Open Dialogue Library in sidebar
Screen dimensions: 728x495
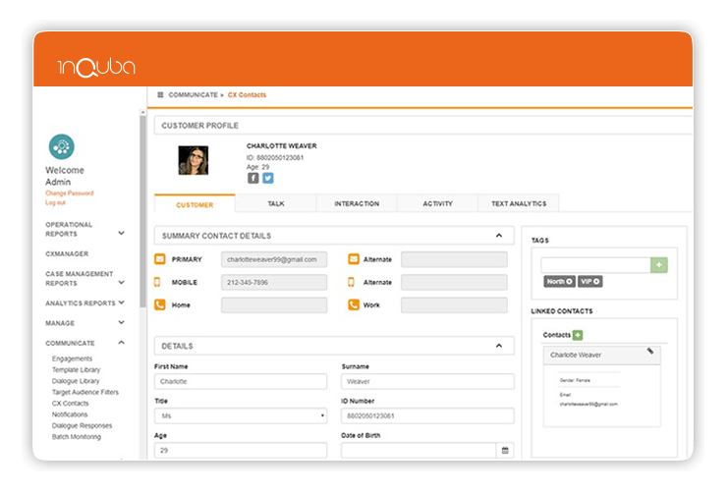76,381
